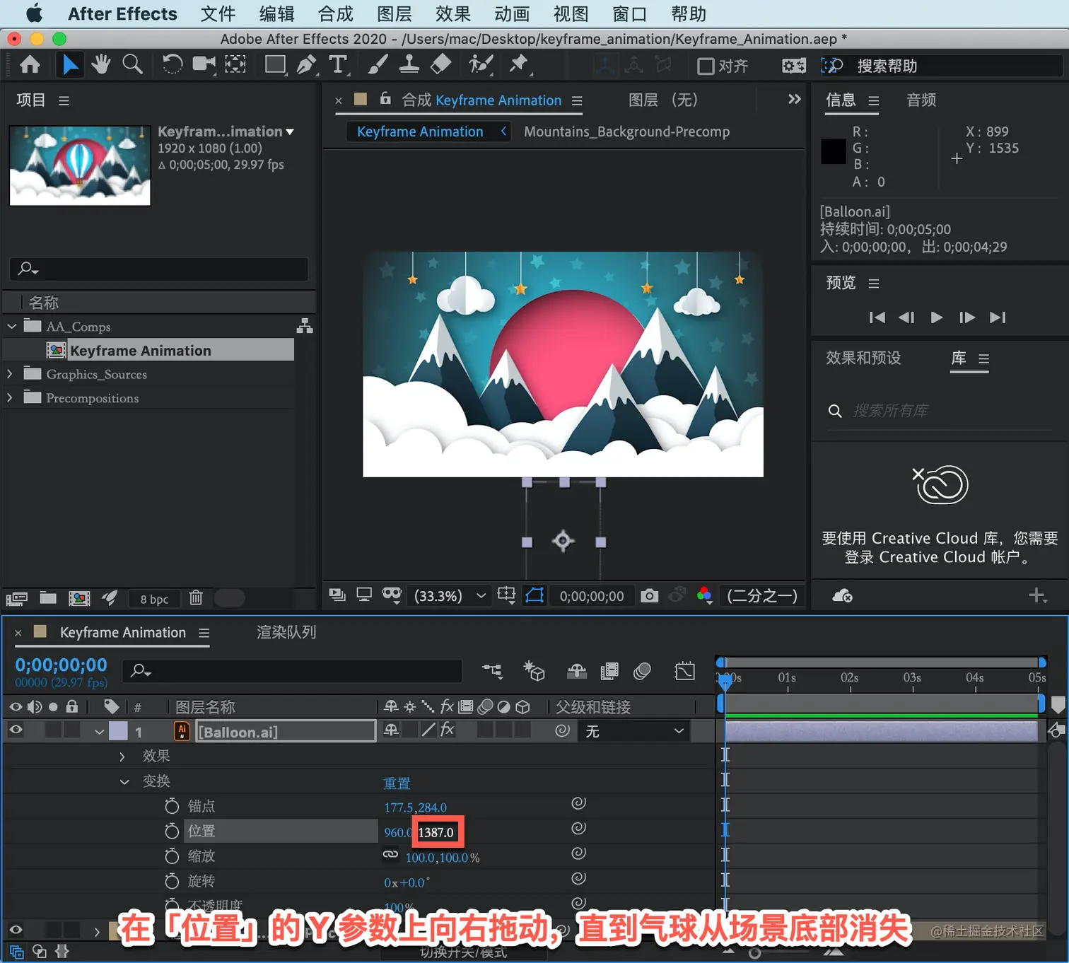This screenshot has width=1069, height=963.
Task: Click the delete trash icon in Project panel
Action: point(196,598)
